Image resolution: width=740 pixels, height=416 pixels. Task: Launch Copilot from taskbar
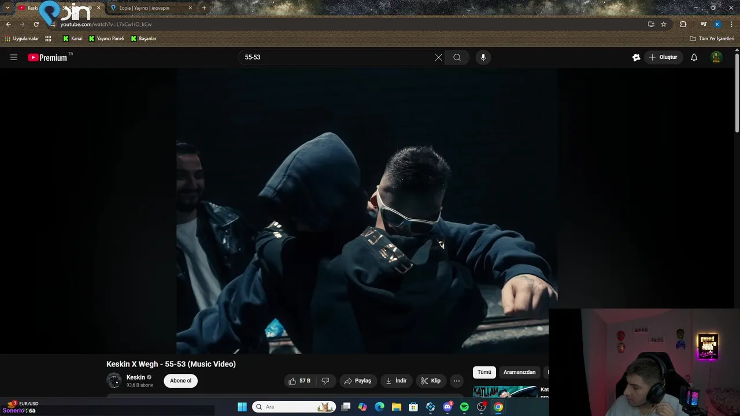(x=362, y=407)
